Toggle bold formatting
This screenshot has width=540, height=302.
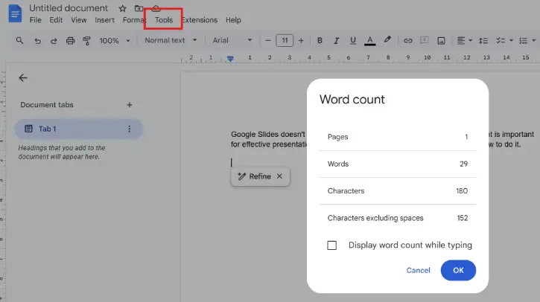pos(320,41)
